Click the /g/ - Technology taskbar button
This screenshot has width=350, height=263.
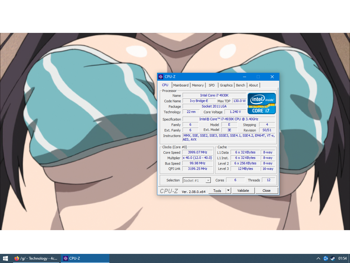coord(36,258)
